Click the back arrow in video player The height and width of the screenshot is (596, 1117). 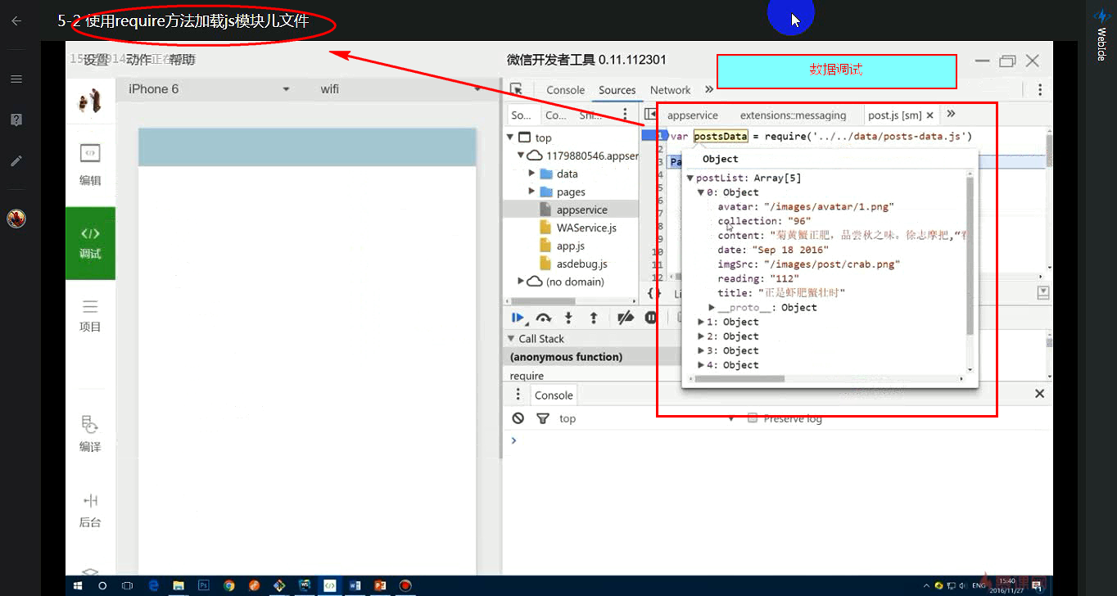16,21
